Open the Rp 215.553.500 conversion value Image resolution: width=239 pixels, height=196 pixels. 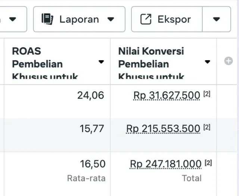point(163,129)
